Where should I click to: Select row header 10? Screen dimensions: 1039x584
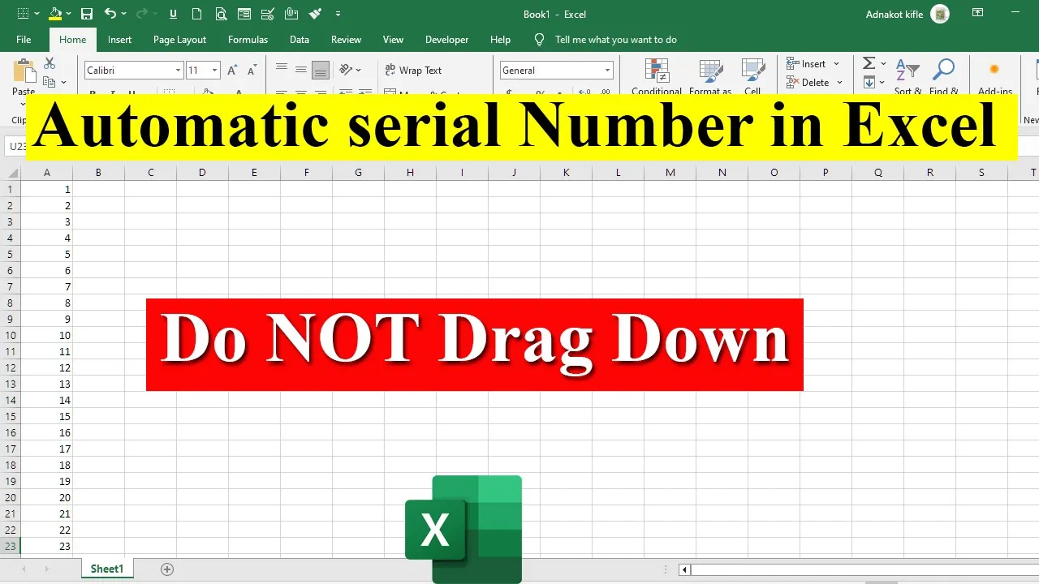(x=11, y=335)
